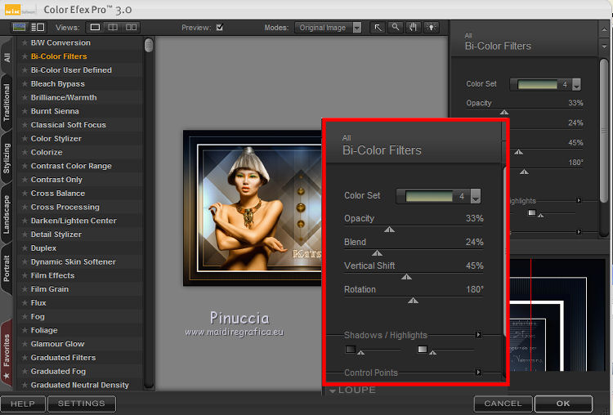Click the star beside Bi-Color User Defined
The image size is (613, 415).
[x=25, y=70]
